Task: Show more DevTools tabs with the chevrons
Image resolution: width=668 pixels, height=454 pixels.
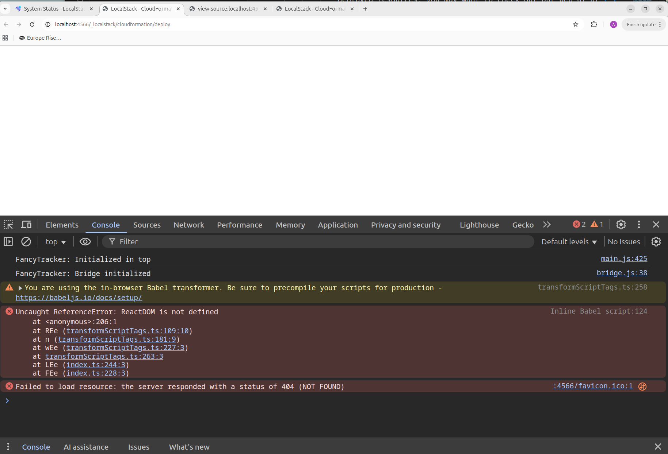Action: tap(547, 225)
